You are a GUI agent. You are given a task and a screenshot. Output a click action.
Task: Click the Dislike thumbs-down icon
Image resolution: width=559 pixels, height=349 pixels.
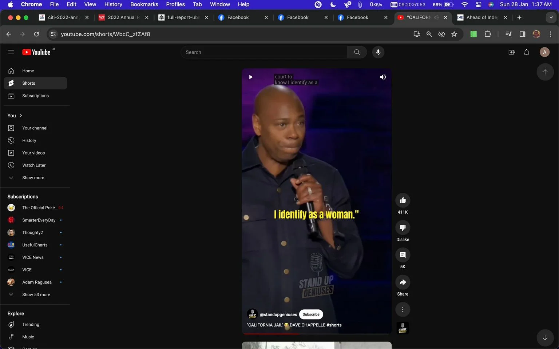click(403, 228)
